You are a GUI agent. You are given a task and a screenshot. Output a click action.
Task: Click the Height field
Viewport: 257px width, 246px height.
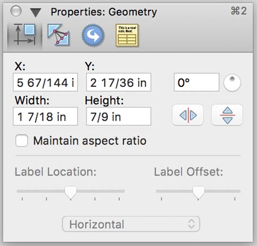tap(119, 116)
